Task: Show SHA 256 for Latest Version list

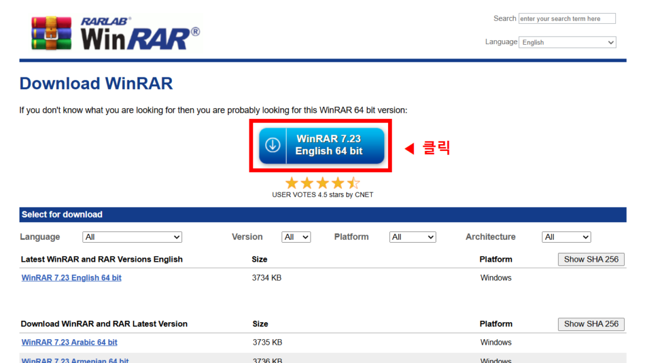Action: 591,324
